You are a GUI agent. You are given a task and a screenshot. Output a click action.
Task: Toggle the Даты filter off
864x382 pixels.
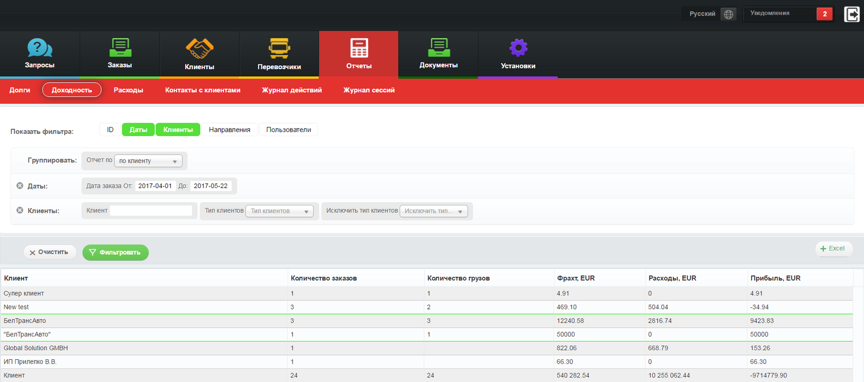coord(138,130)
